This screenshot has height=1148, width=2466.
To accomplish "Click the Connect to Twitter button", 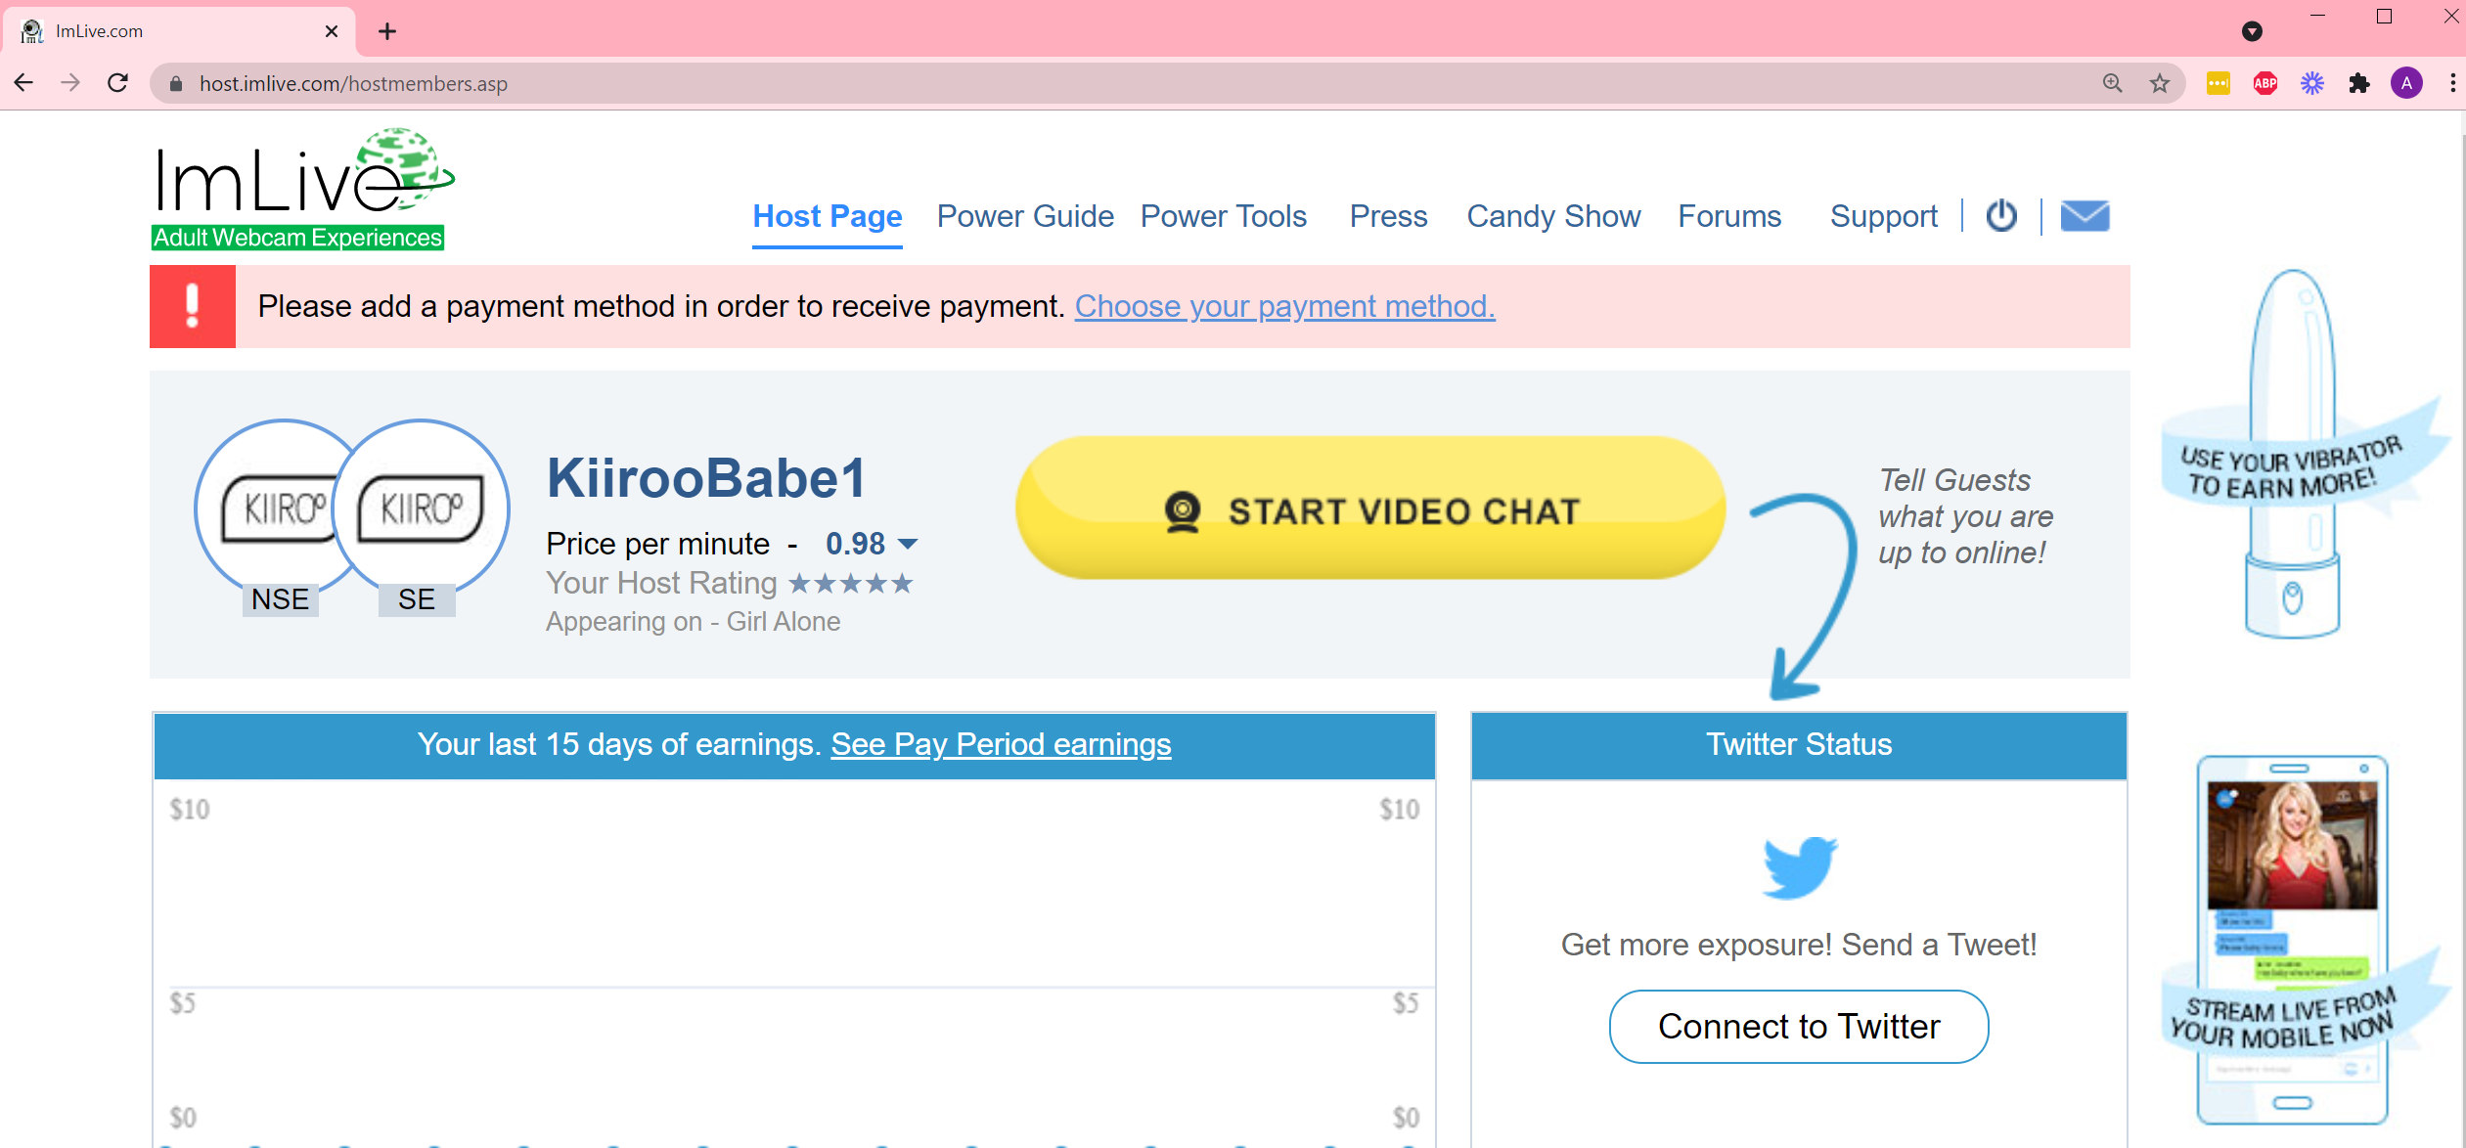I will [1798, 1027].
